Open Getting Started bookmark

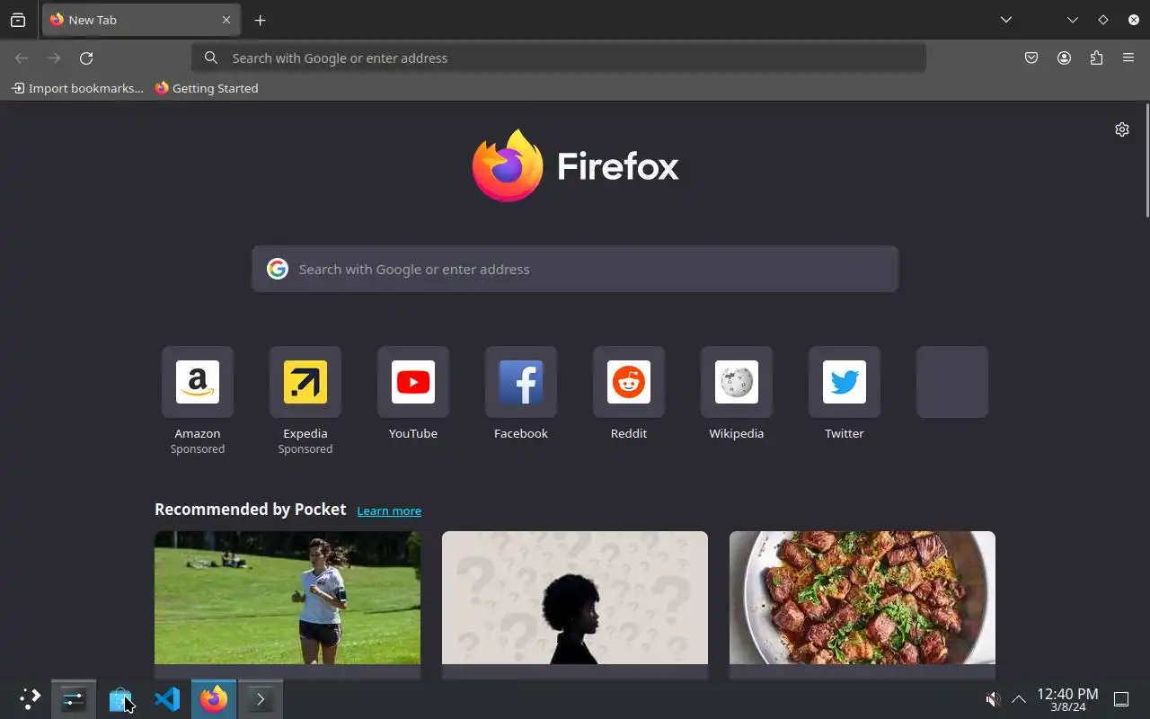(x=207, y=88)
